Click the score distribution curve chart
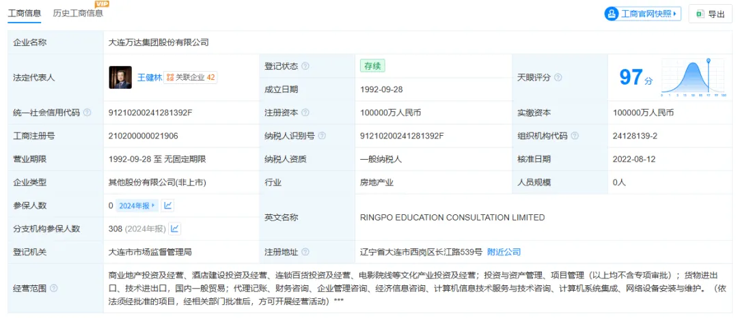Screen dimensions: 738x318 tap(694, 78)
